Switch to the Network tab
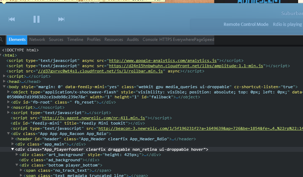Screen dimensions: 303x177 pyautogui.click(x=37, y=40)
